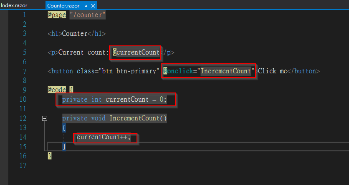Click line number 12 in the gutter
Viewport: 349px width, 185px height.
tap(23, 118)
